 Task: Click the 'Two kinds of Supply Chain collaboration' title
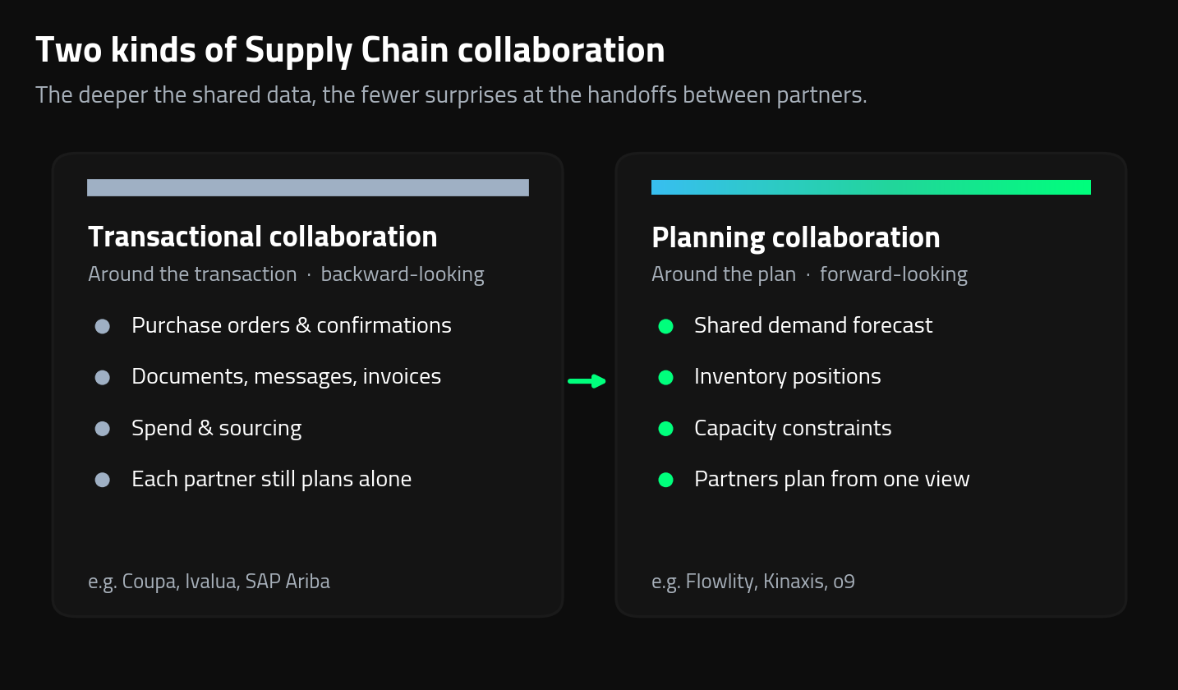[x=350, y=50]
